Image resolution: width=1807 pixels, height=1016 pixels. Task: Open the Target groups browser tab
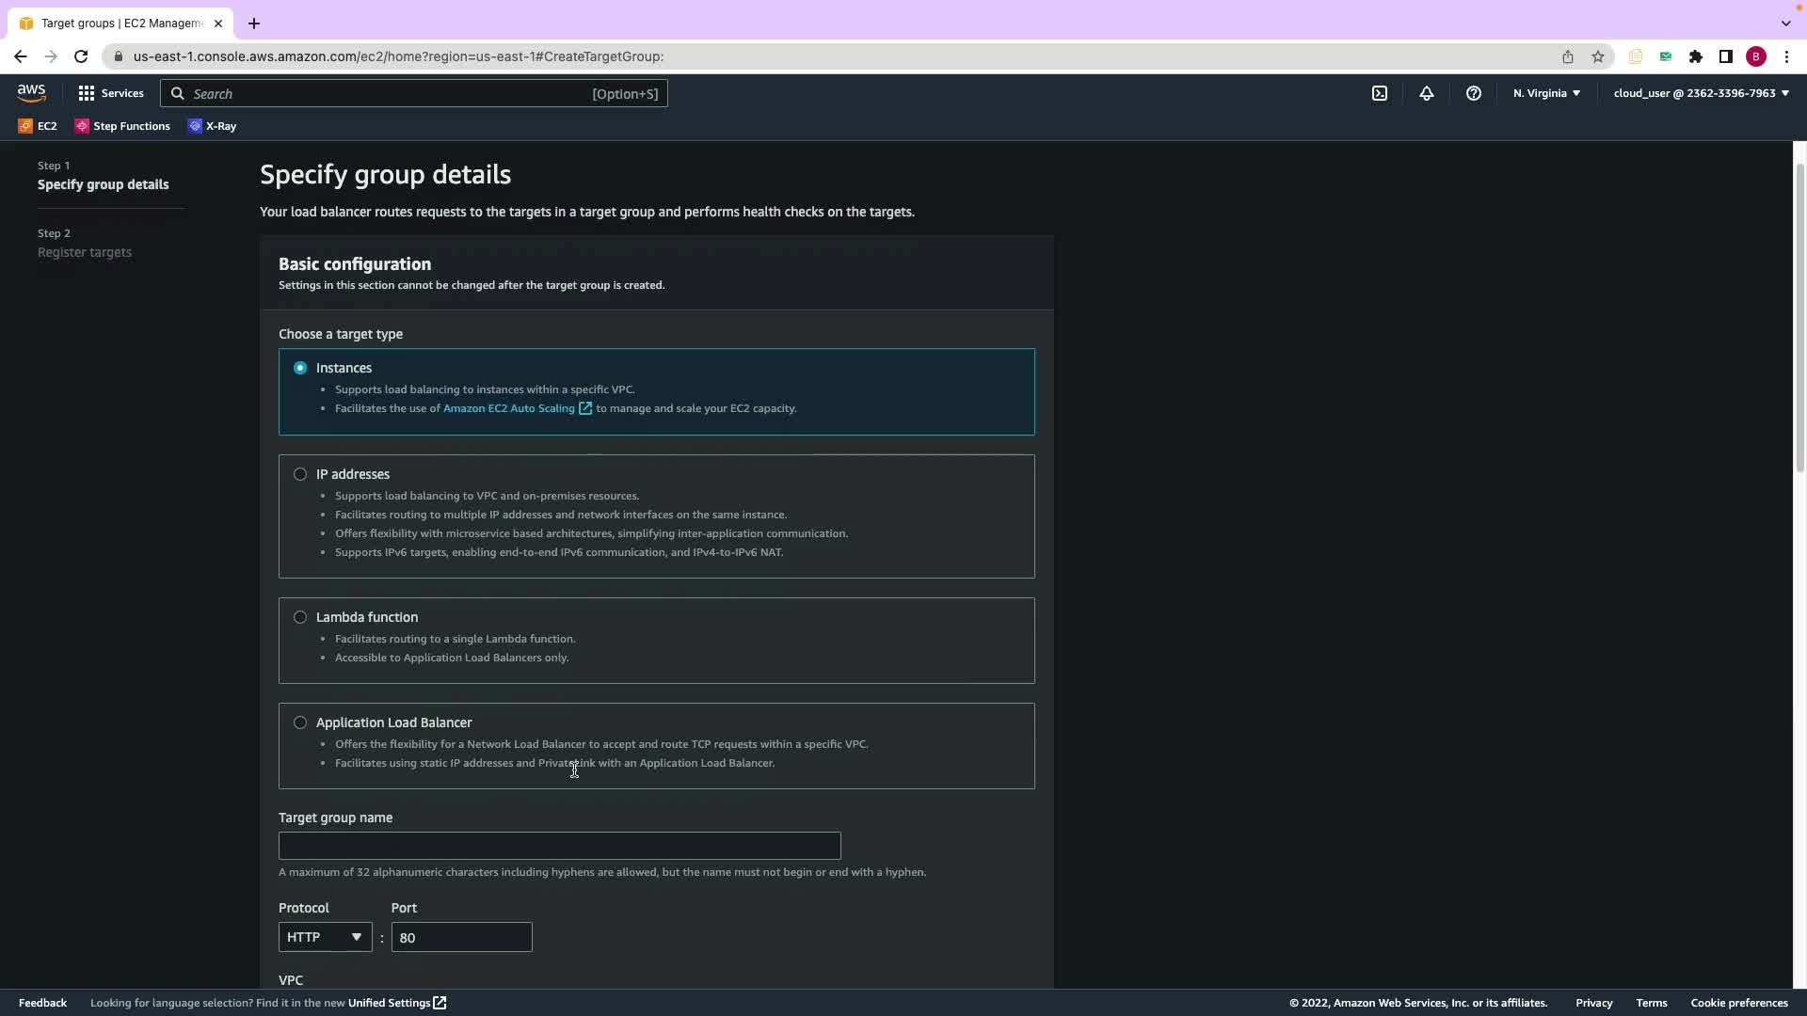point(120,24)
